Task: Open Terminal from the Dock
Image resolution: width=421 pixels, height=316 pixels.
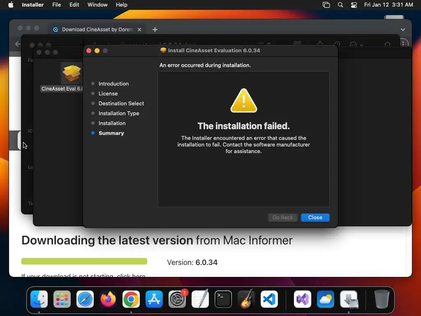Action: tap(223, 299)
